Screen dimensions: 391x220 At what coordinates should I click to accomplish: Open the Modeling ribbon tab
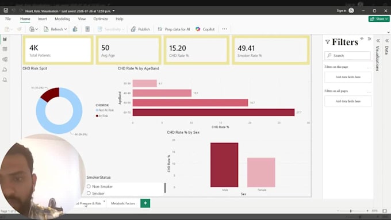pos(62,19)
